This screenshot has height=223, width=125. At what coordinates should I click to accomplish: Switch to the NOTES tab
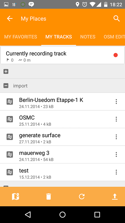pos(88,37)
